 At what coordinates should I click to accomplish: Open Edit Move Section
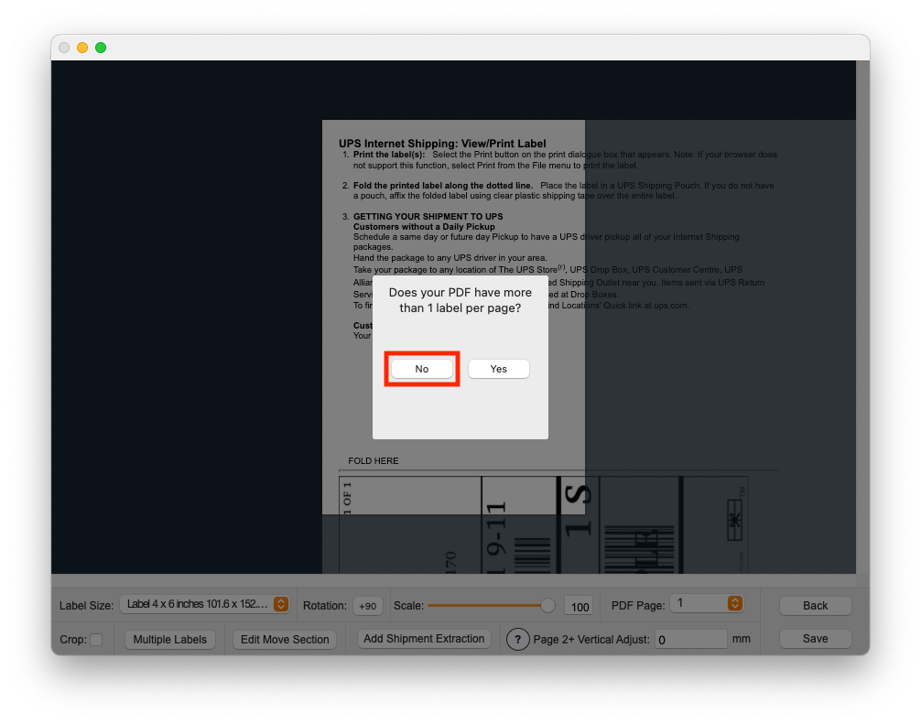[x=285, y=640]
